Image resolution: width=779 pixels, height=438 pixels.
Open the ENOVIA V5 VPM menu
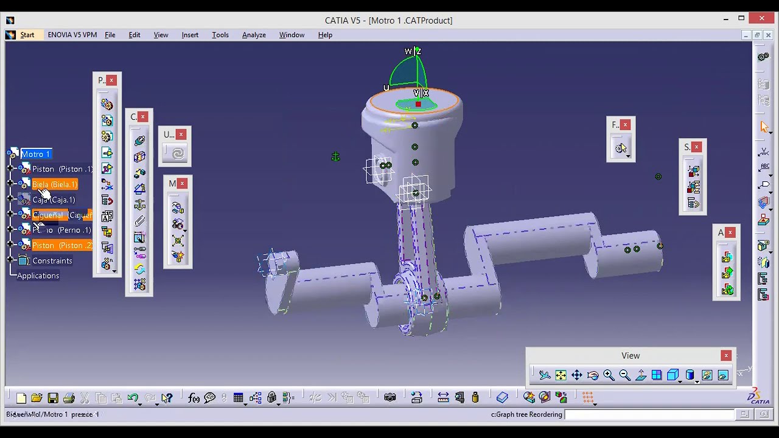[72, 35]
